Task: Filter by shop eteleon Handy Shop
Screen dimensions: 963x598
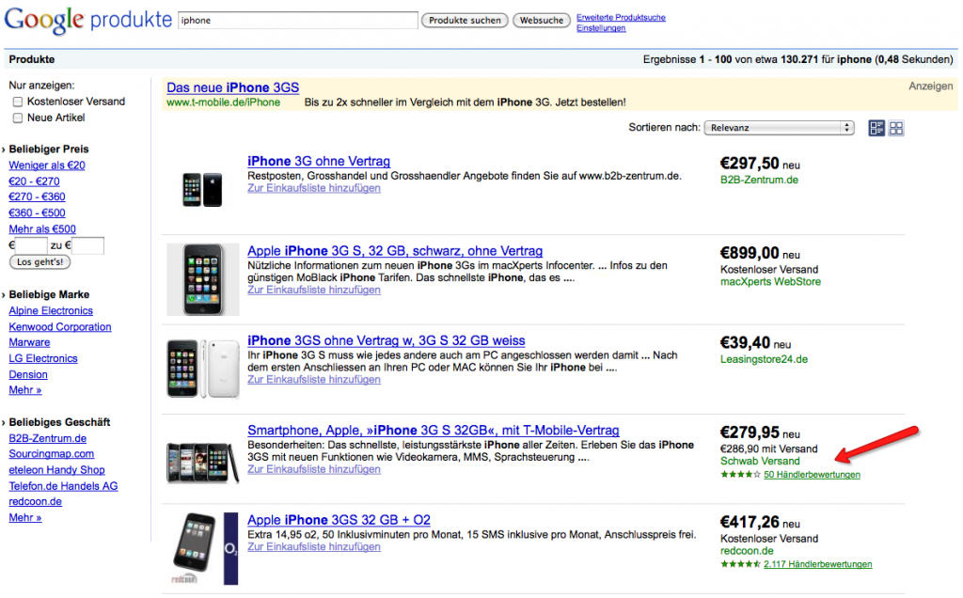Action: 56,470
